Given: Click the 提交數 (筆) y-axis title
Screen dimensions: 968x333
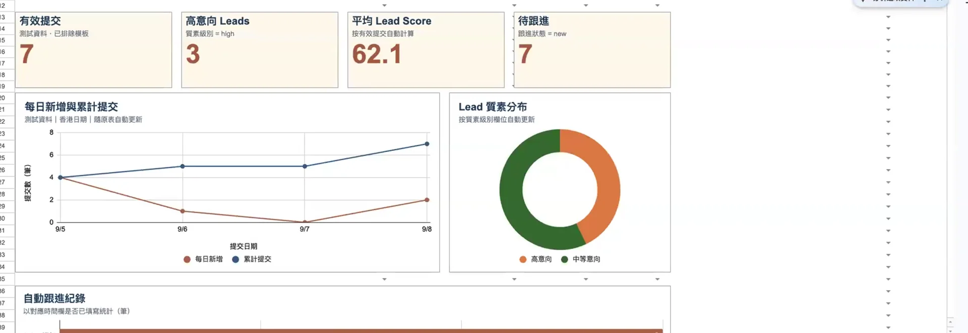Looking at the screenshot, I should (x=28, y=183).
